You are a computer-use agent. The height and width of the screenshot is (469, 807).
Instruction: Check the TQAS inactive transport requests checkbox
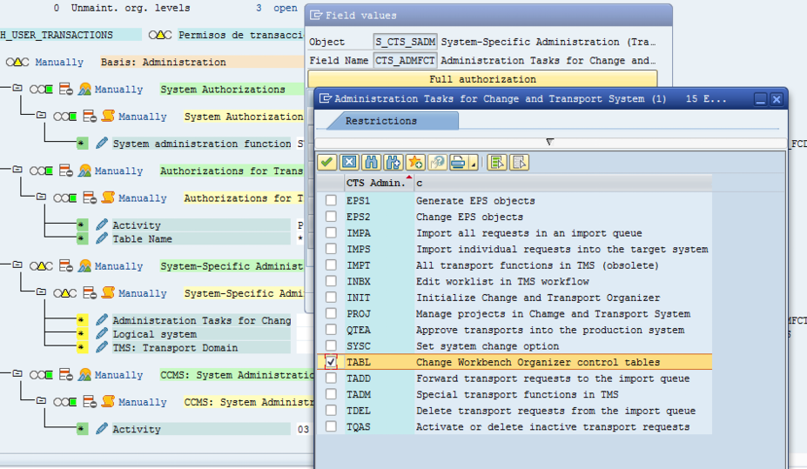pos(331,426)
